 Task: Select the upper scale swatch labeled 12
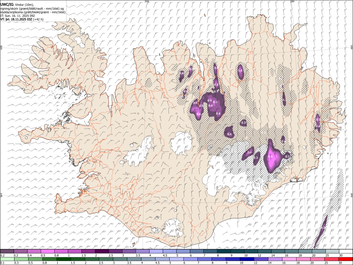click(x=264, y=251)
